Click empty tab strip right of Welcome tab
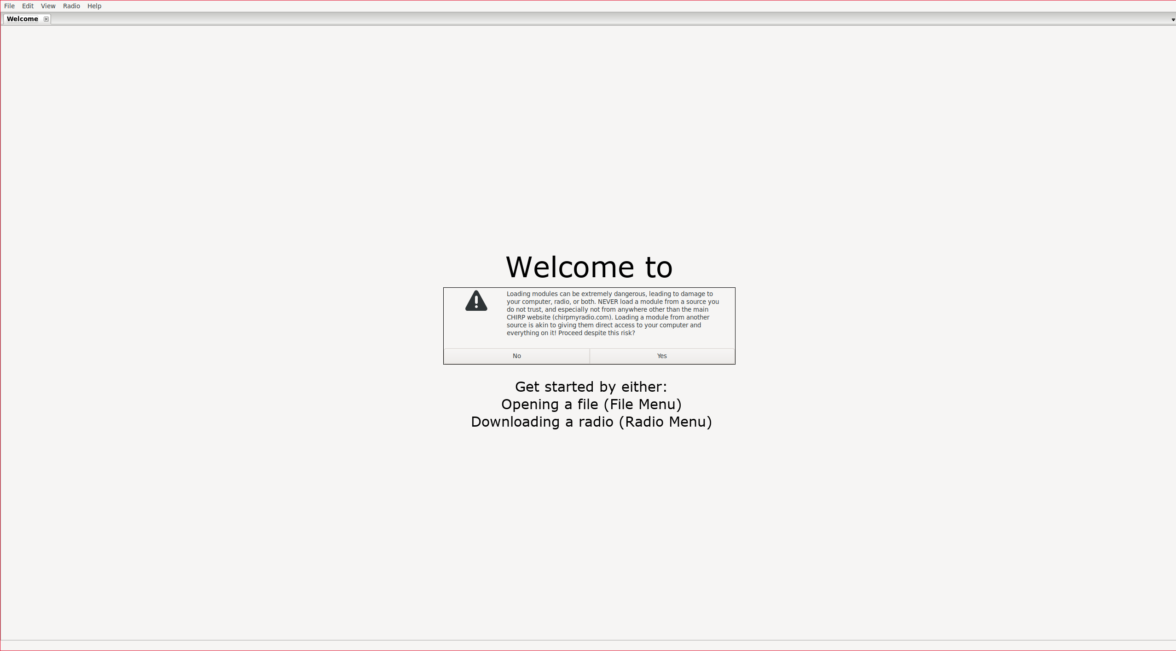 598,19
